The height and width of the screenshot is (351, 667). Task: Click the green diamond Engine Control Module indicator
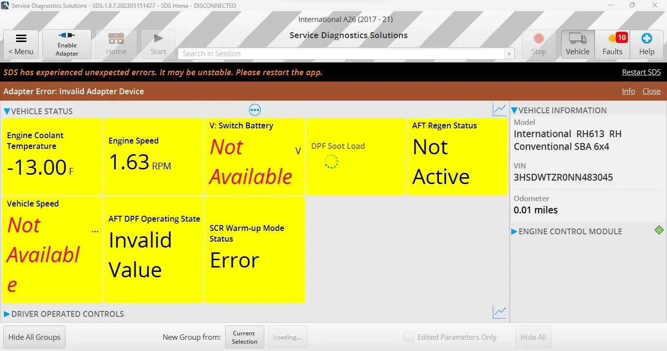click(x=659, y=230)
